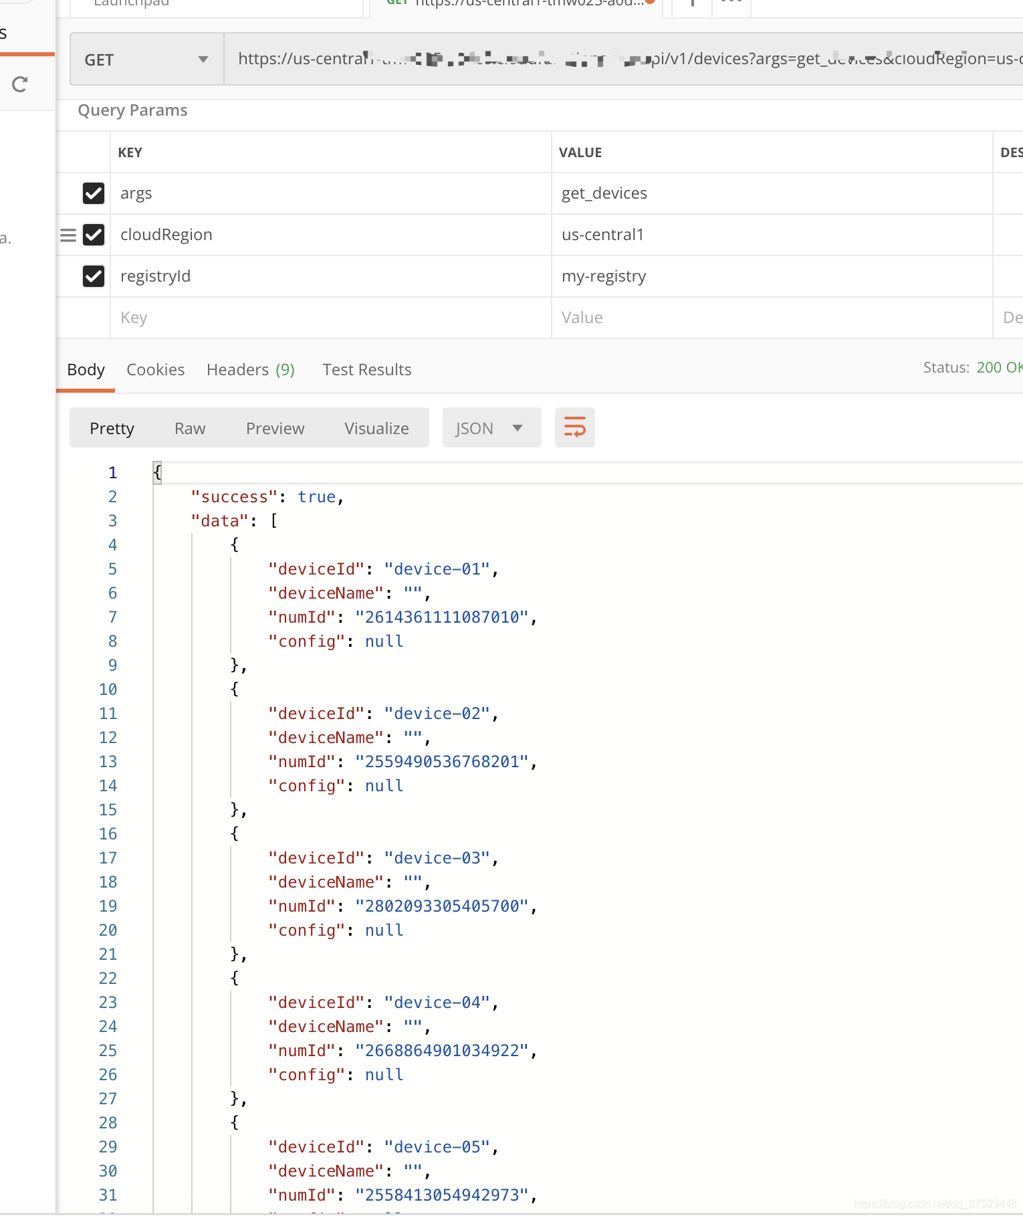Click the "device-04" deviceId value

tap(437, 1003)
